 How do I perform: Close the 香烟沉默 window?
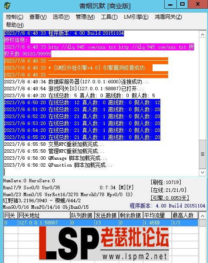click(198, 4)
